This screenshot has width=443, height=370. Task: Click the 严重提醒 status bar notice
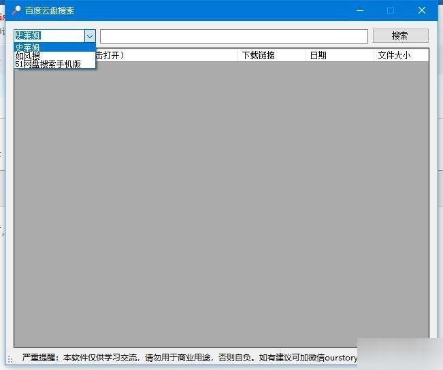pyautogui.click(x=190, y=358)
